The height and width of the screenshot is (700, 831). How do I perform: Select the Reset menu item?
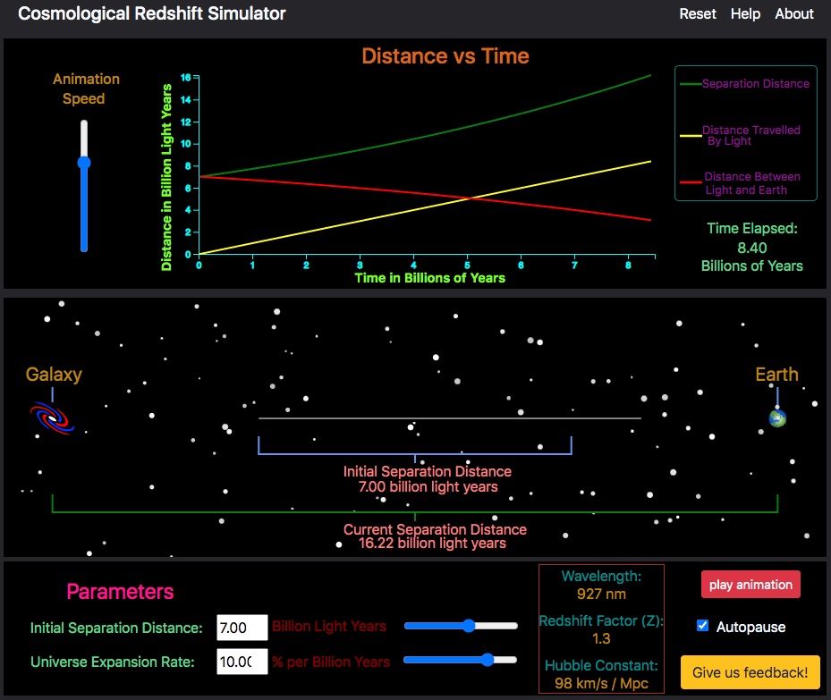[698, 13]
